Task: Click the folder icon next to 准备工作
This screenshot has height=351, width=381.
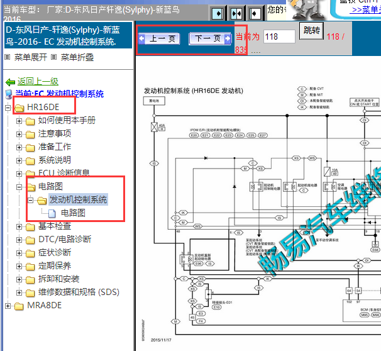Action: coord(30,148)
